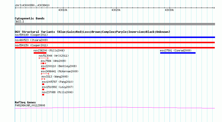The image size is (222, 122).
Task: Open the esv2496441 (McKernan2009) label
Action: [60, 71]
